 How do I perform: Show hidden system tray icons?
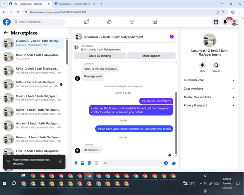click(x=201, y=183)
